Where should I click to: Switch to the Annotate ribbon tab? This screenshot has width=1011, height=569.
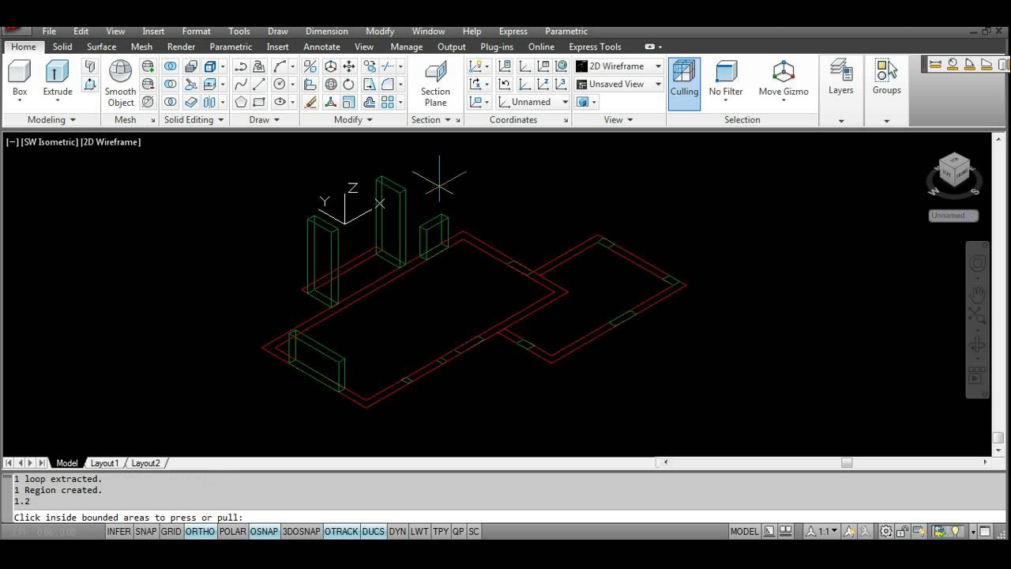point(321,47)
